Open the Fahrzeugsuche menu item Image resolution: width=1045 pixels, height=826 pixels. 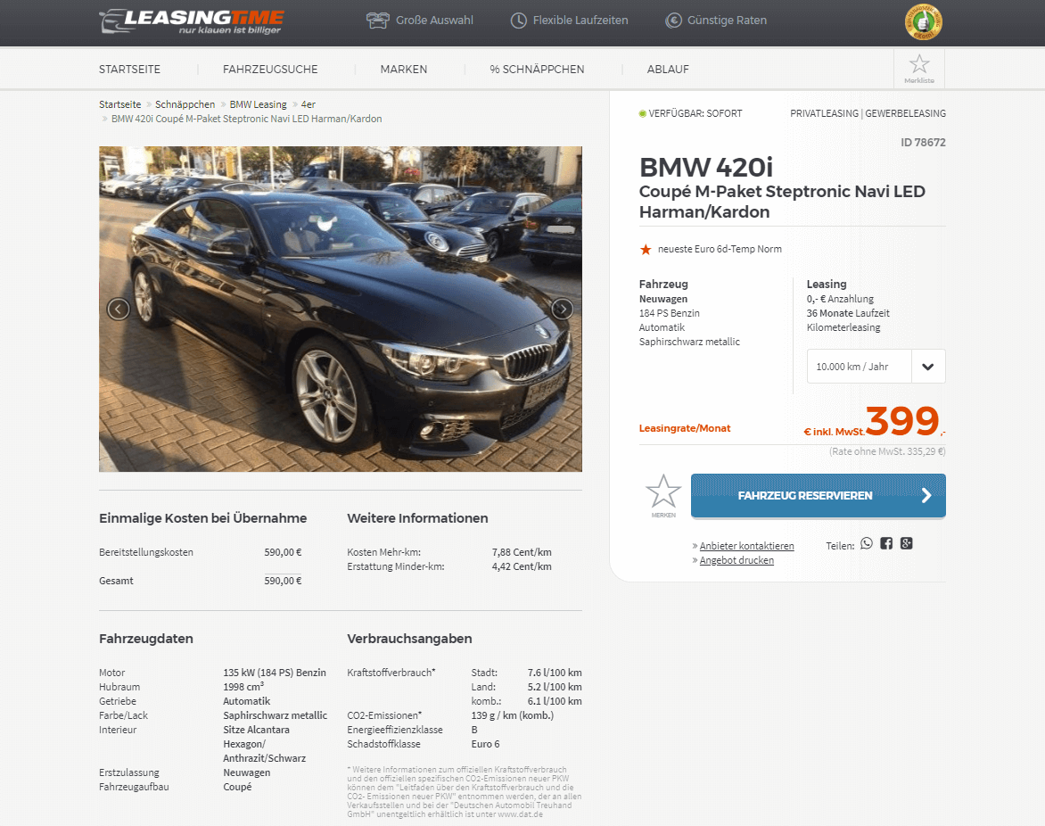(x=270, y=70)
